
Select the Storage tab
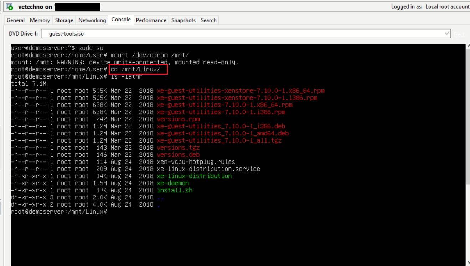coord(64,20)
